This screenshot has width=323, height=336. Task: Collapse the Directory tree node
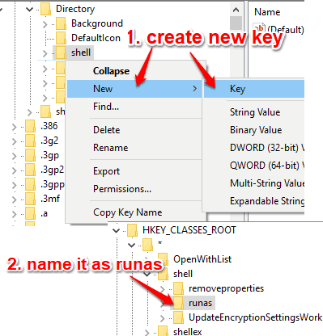pos(29,10)
